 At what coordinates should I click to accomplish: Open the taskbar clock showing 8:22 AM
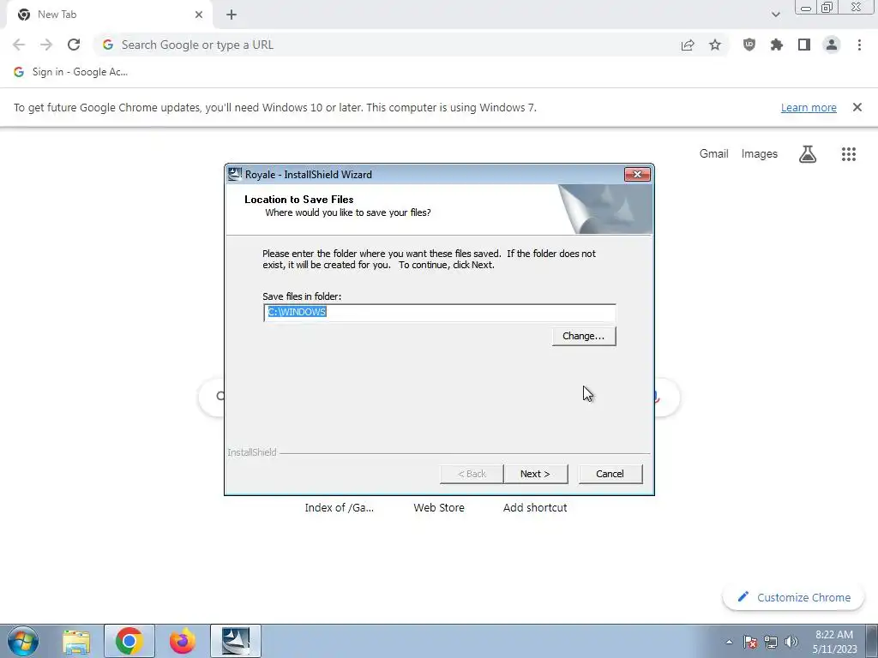tap(834, 642)
